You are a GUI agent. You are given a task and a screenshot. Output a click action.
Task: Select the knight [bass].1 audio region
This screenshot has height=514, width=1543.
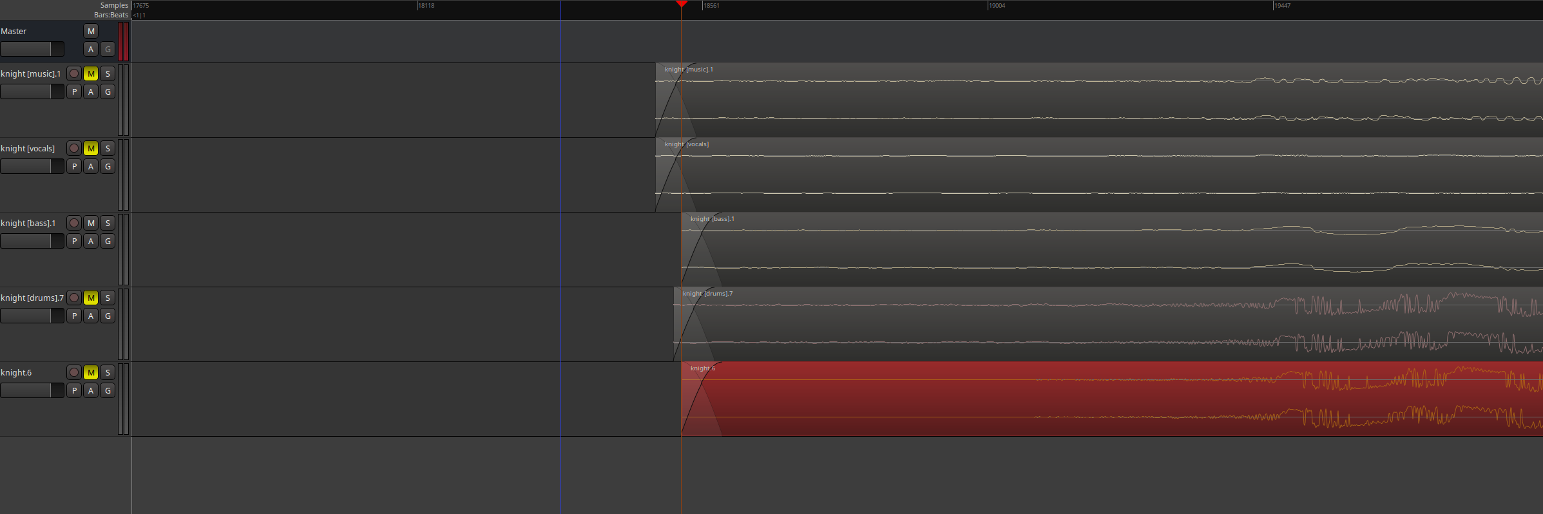point(1112,249)
